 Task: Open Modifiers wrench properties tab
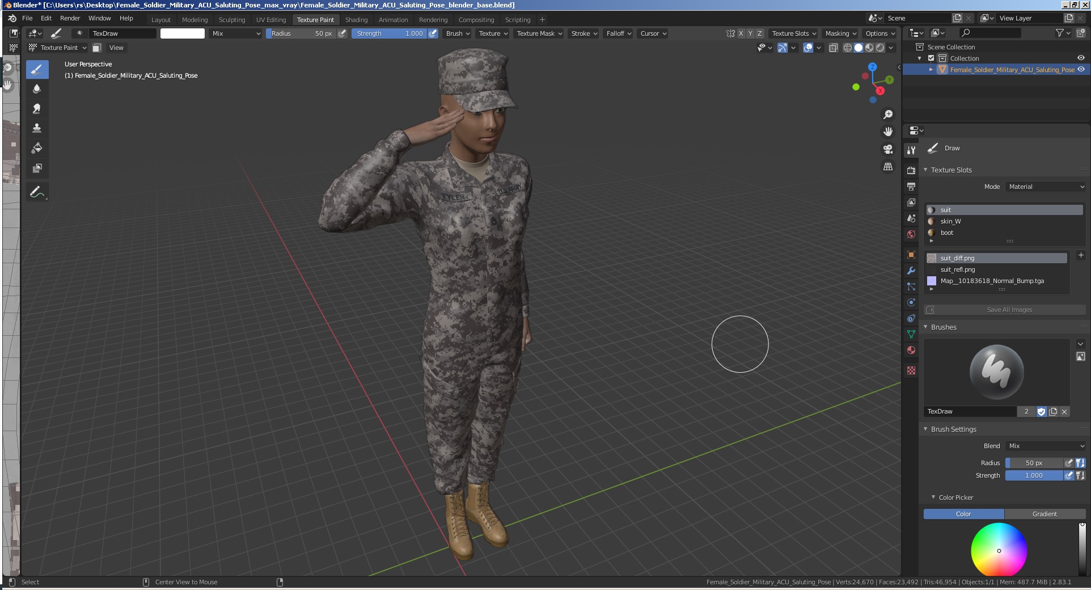click(x=911, y=271)
